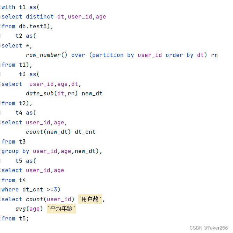Click the 'dt_cnt' alias after count(new_dt)
Image resolution: width=233 pixels, height=233 pixels.
(x=85, y=132)
